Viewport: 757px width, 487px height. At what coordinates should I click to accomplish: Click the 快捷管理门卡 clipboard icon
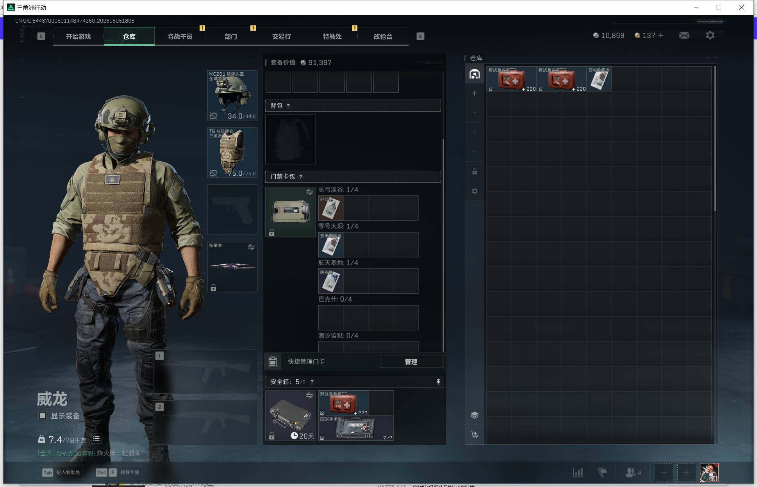pyautogui.click(x=273, y=362)
